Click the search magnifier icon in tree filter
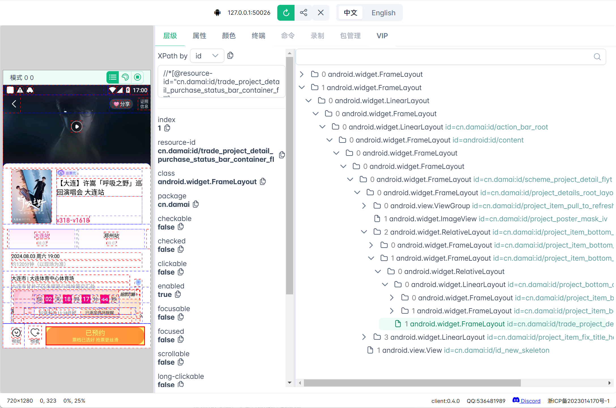This screenshot has height=408, width=616. pos(597,57)
